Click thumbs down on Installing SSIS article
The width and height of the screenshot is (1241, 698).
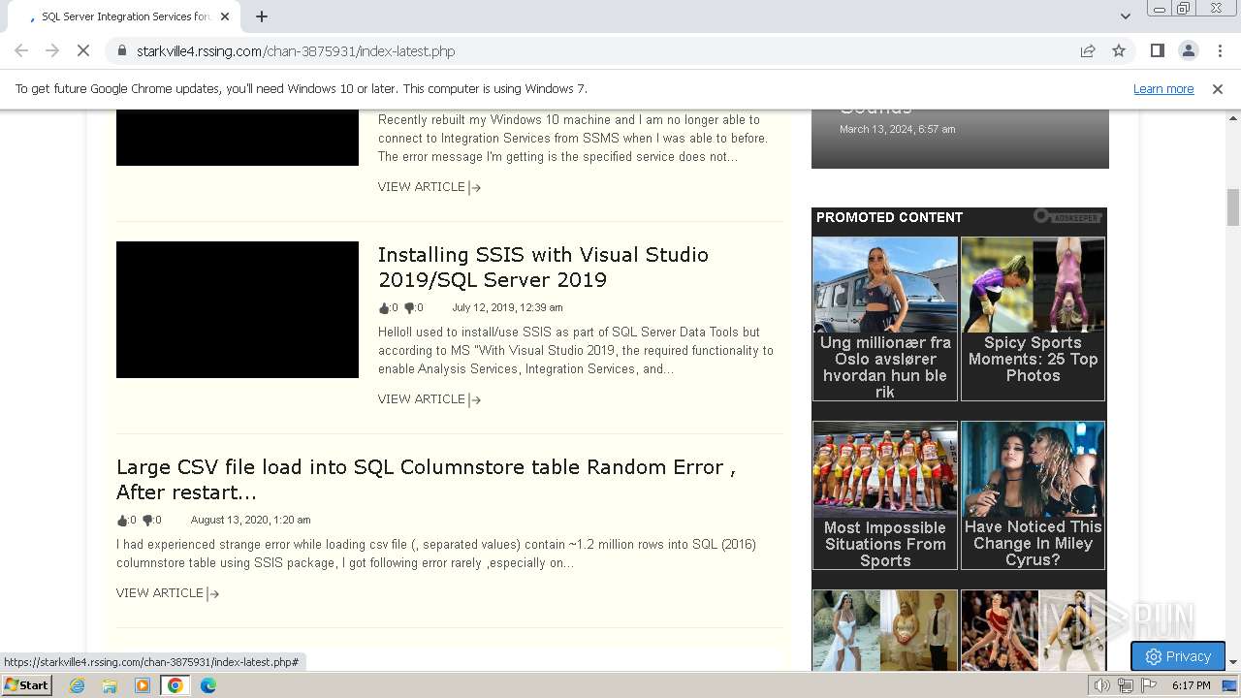pos(409,308)
